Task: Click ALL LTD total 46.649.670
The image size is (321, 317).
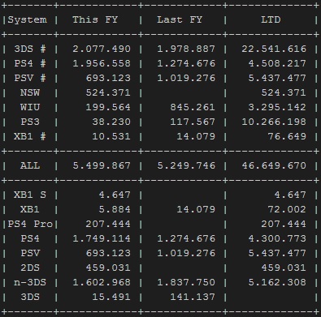Action: tap(274, 165)
